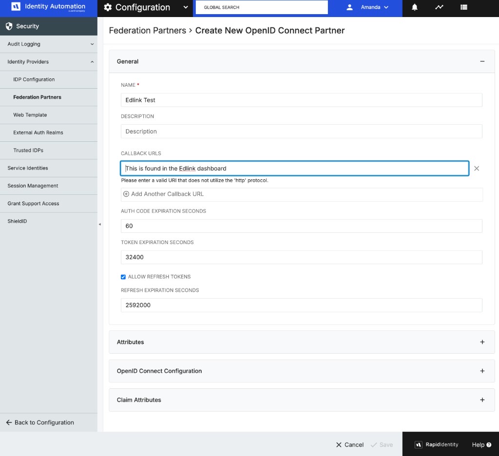Click the RapidIdentity logo
Image resolution: width=499 pixels, height=456 pixels.
436,444
